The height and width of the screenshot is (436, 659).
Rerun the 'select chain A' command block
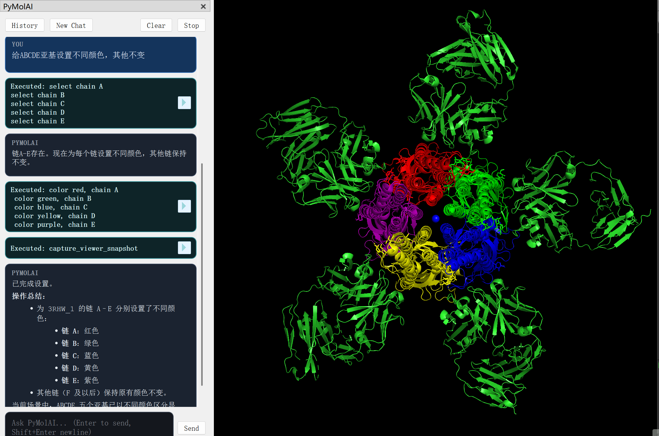point(184,103)
